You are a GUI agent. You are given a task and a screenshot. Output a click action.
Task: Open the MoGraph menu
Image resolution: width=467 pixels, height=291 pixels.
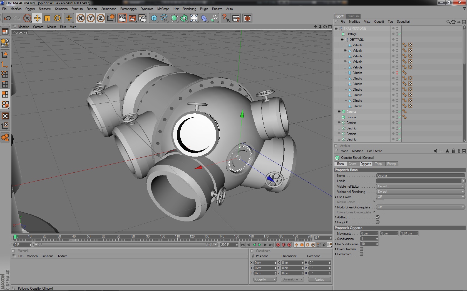pyautogui.click(x=163, y=9)
